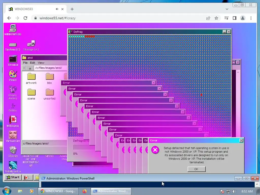
Task: Click the Chrome address bar URL
Action: click(57, 18)
